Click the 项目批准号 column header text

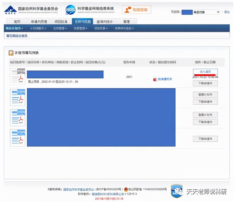click(18, 62)
